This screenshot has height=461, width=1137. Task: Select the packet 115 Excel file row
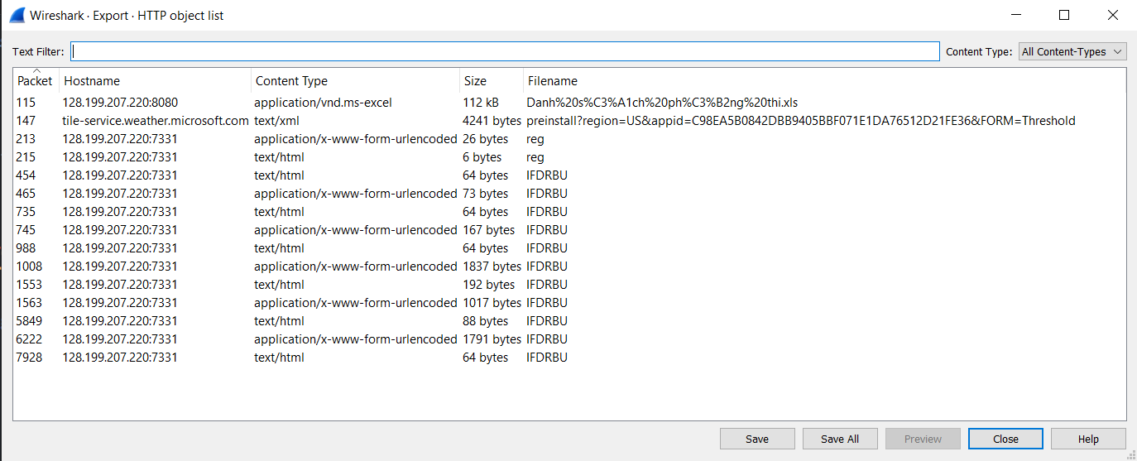pyautogui.click(x=569, y=103)
